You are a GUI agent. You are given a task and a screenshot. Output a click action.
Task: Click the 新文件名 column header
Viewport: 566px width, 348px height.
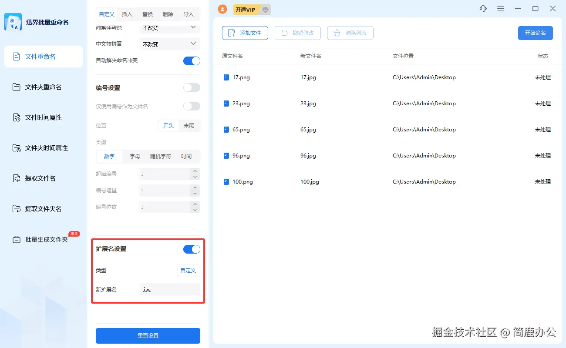[311, 56]
